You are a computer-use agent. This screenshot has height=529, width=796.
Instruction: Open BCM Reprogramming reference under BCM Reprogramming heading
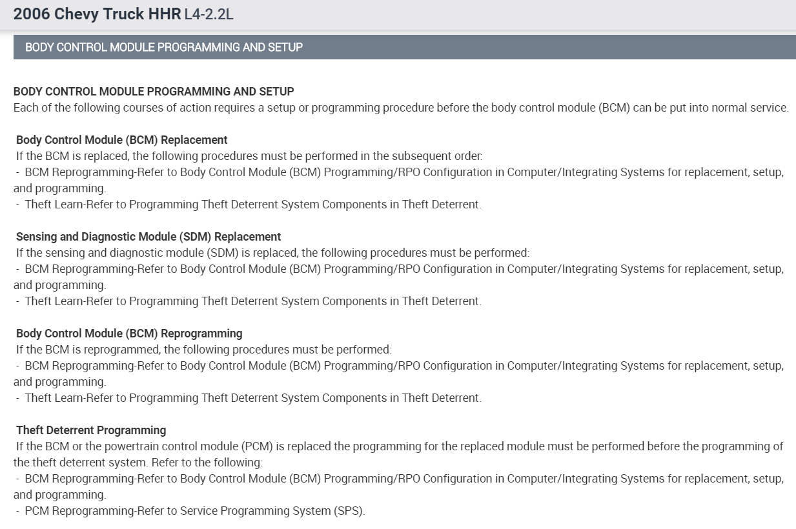(x=404, y=366)
